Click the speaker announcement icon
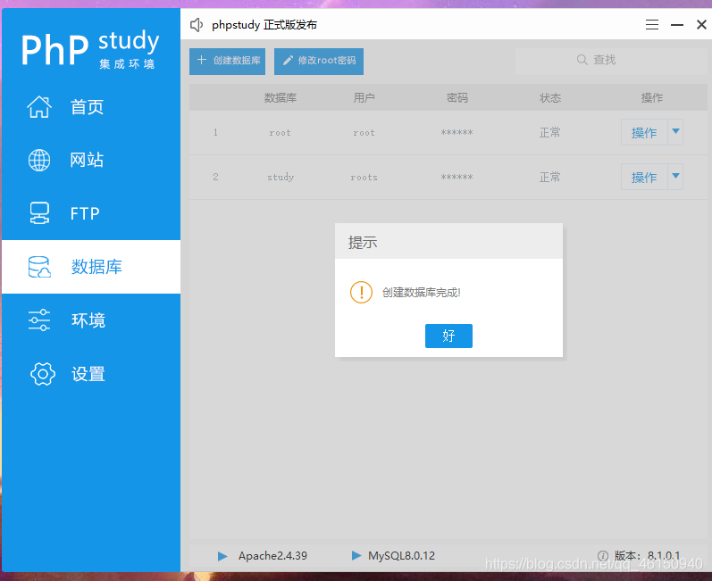The image size is (712, 581). tap(197, 24)
